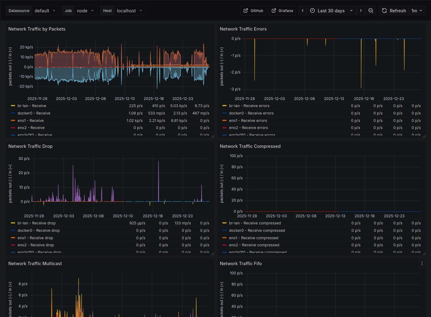The width and height of the screenshot is (431, 317).
Task: Toggle docker0 - Receive drop series visibility
Action: click(x=38, y=231)
